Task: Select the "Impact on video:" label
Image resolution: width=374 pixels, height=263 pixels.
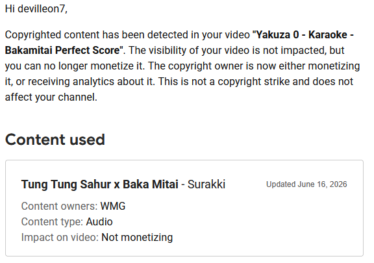Action: click(60, 238)
